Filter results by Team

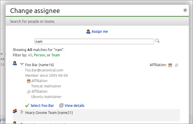55,55
